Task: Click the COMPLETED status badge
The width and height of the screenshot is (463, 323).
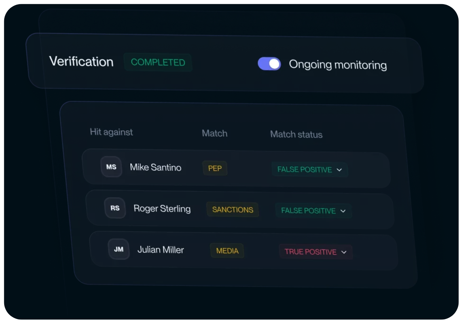Action: click(x=158, y=62)
